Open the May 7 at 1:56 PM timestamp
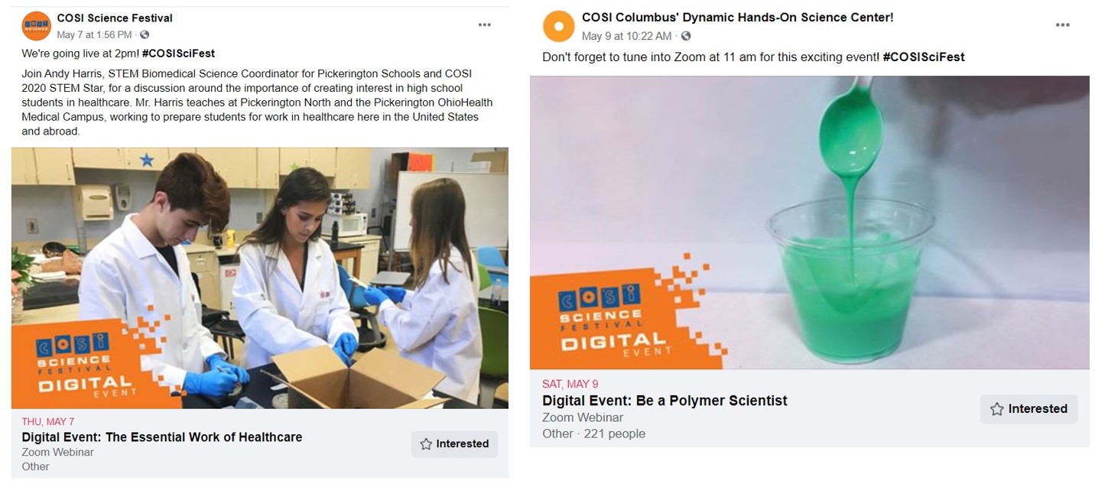Image resolution: width=1095 pixels, height=484 pixels. (x=95, y=34)
